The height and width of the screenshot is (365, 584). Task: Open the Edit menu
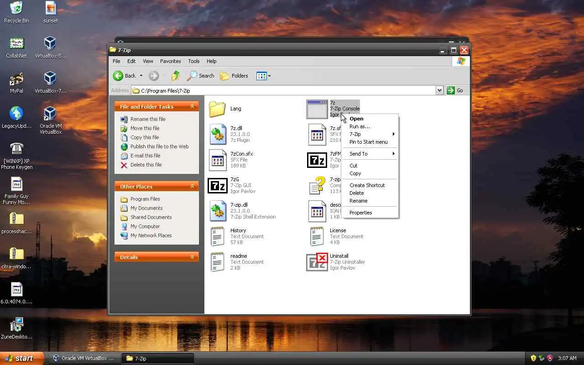click(131, 61)
